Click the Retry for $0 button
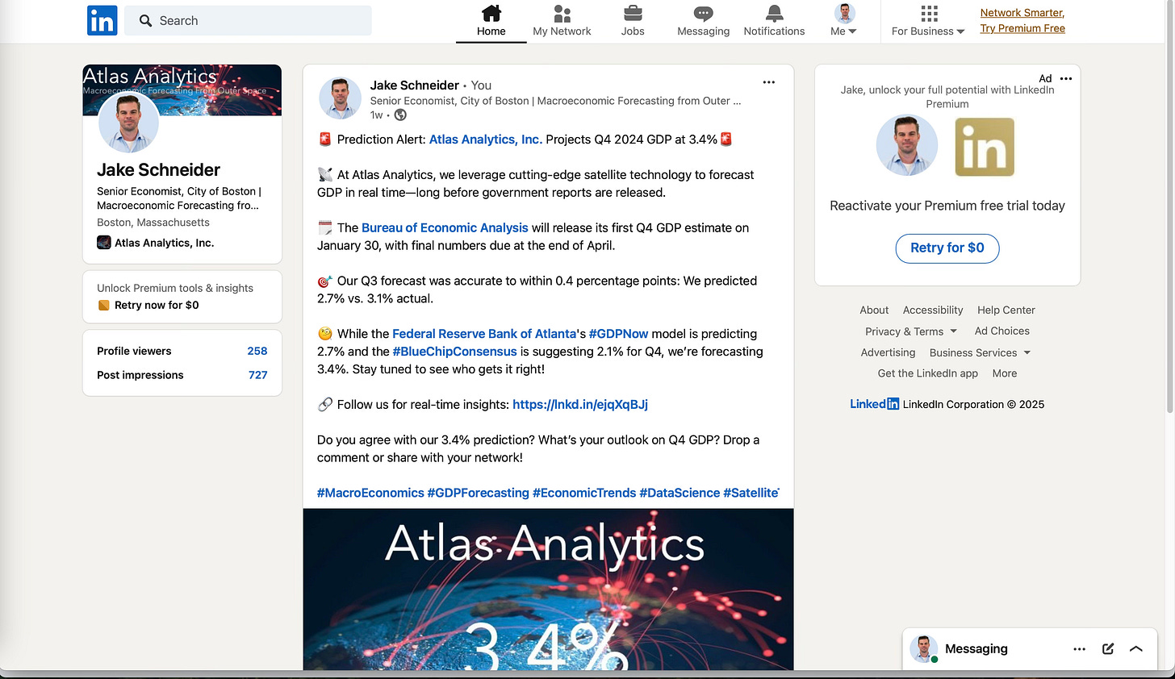The image size is (1175, 679). point(947,248)
